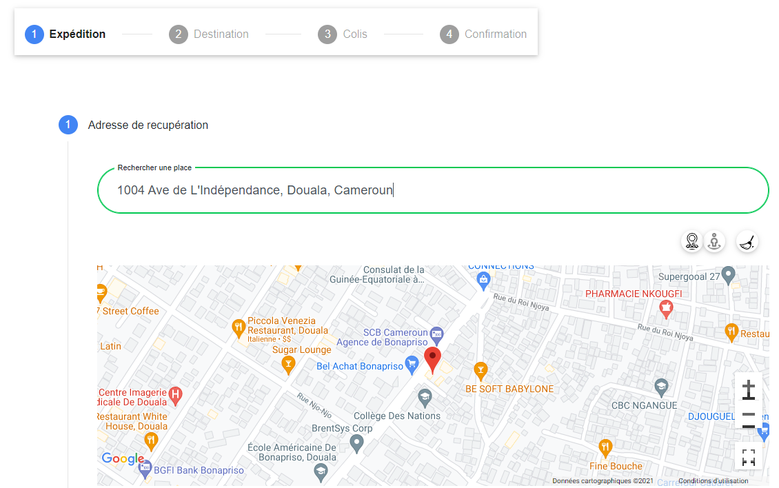The width and height of the screenshot is (779, 488).
Task: Clear the address with the broom icon
Action: [747, 242]
